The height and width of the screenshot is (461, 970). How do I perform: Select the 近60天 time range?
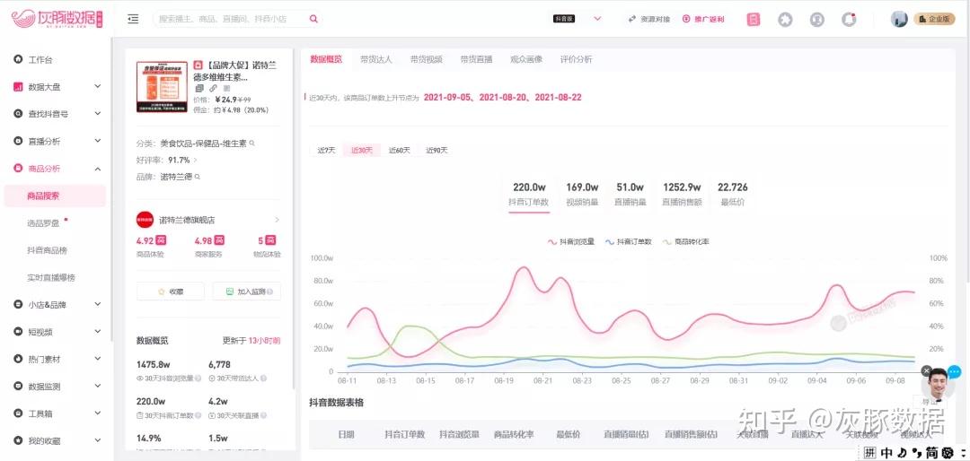click(399, 150)
